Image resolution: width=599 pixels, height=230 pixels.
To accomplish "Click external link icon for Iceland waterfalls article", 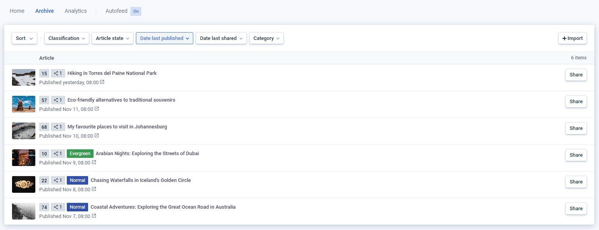I will click(x=94, y=189).
